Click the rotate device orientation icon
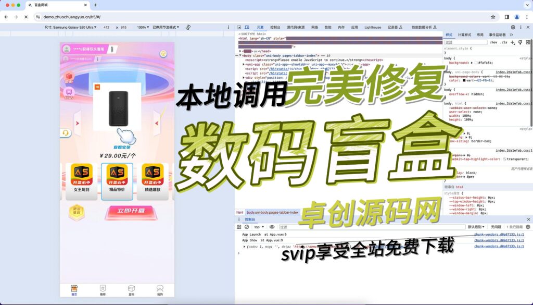Image resolution: width=533 pixels, height=305 pixels. point(188,27)
